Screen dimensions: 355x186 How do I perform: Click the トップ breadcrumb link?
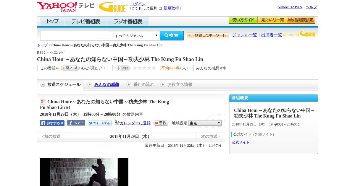pyautogui.click(x=42, y=45)
